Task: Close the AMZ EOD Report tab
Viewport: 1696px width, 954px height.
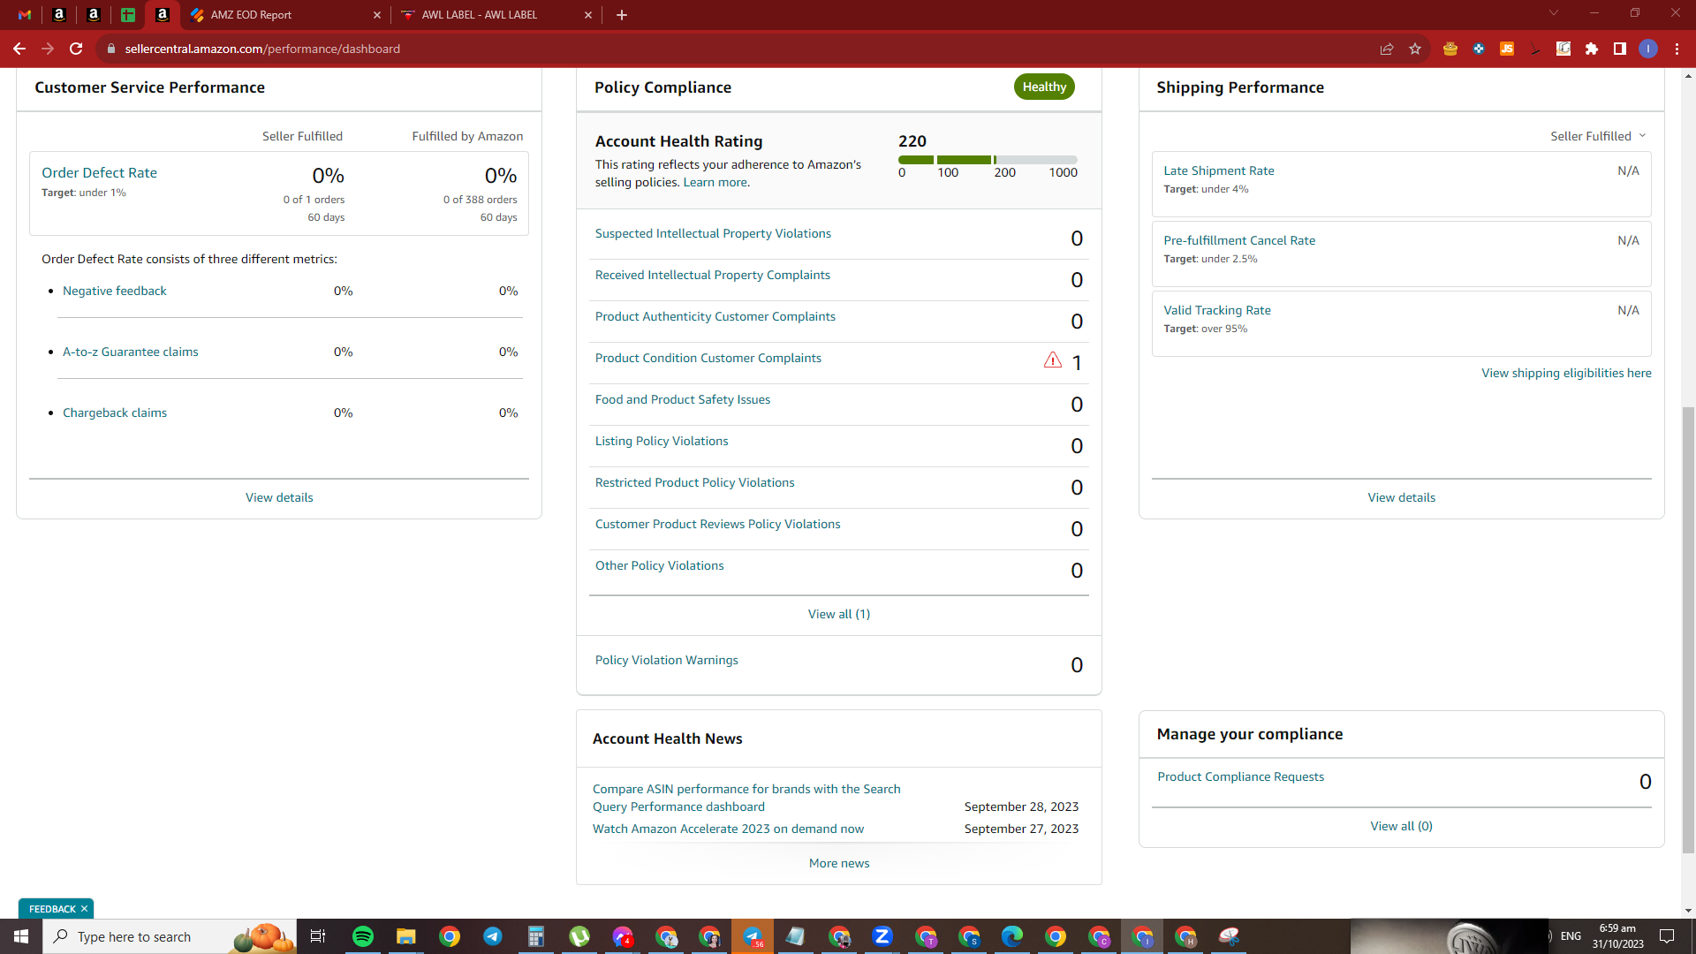Action: pos(377,15)
